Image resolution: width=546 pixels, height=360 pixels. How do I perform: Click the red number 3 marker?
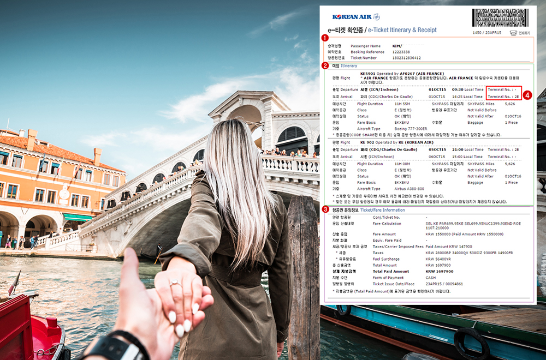[x=325, y=209]
